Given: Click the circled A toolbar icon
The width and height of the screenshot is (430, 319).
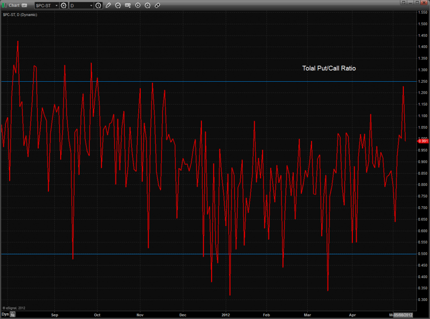Looking at the screenshot, I should point(148,5).
